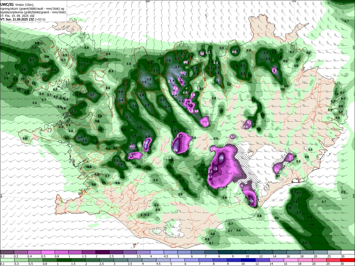Click the deep blue 10 swatch in the lower legend row
The image size is (355, 266).
click(x=248, y=260)
